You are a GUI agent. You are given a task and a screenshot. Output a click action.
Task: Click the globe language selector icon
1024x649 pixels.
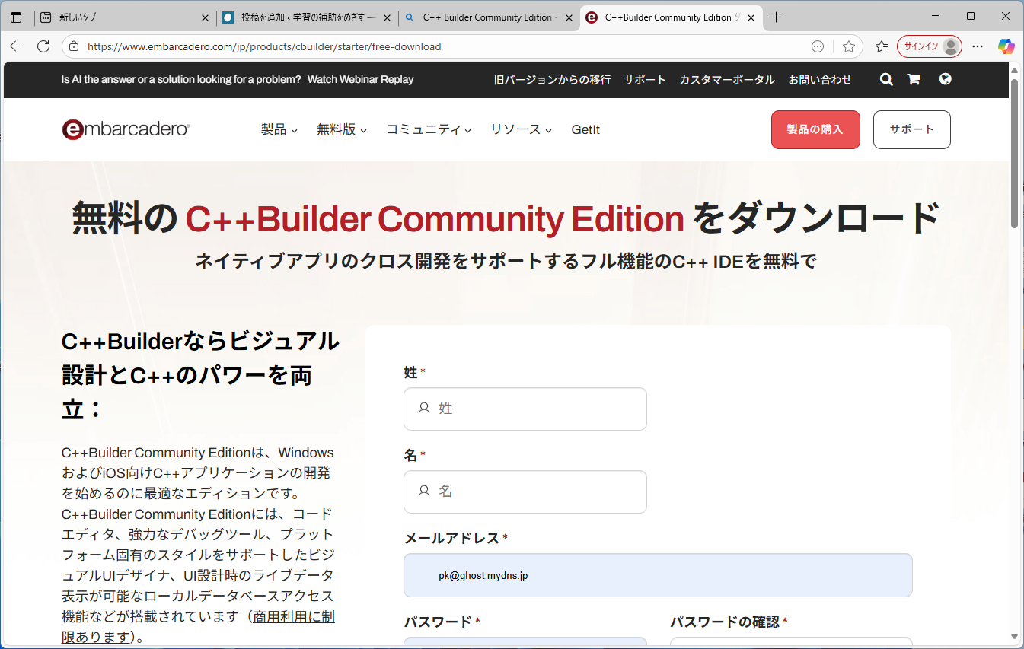point(945,78)
